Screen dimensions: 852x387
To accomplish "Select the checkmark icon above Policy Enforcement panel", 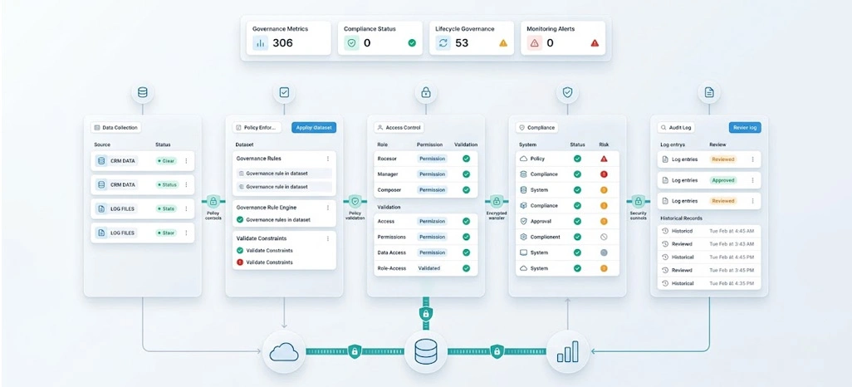I will coord(284,92).
